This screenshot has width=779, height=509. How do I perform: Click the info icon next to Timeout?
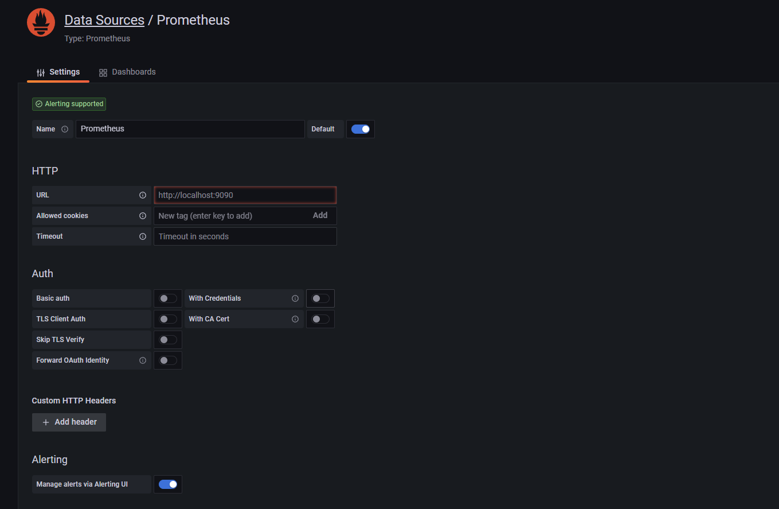(x=143, y=236)
